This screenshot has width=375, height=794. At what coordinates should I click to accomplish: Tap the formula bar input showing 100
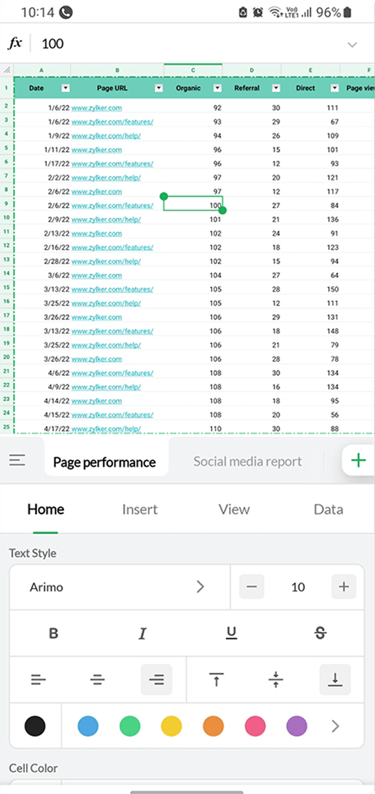pos(186,44)
